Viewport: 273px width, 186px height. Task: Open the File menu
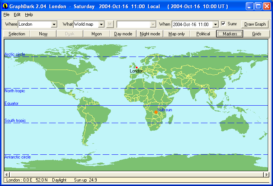point(6,15)
